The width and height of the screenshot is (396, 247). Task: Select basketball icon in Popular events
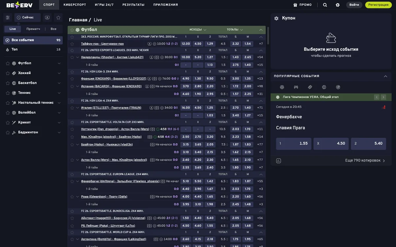324,87
